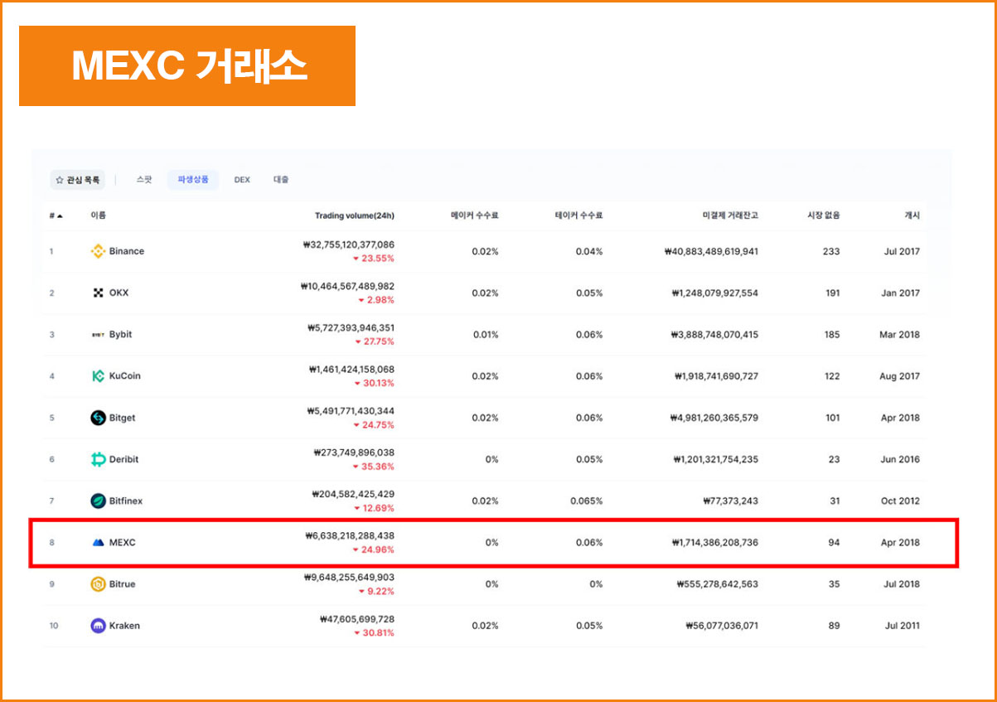Click Binance 23.55% change value

(375, 259)
